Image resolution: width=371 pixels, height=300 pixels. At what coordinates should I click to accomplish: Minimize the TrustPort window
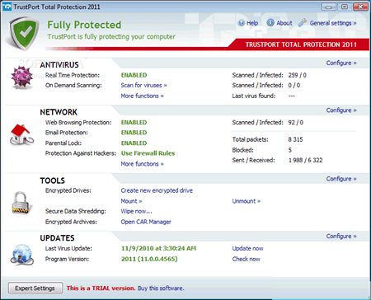pos(329,7)
